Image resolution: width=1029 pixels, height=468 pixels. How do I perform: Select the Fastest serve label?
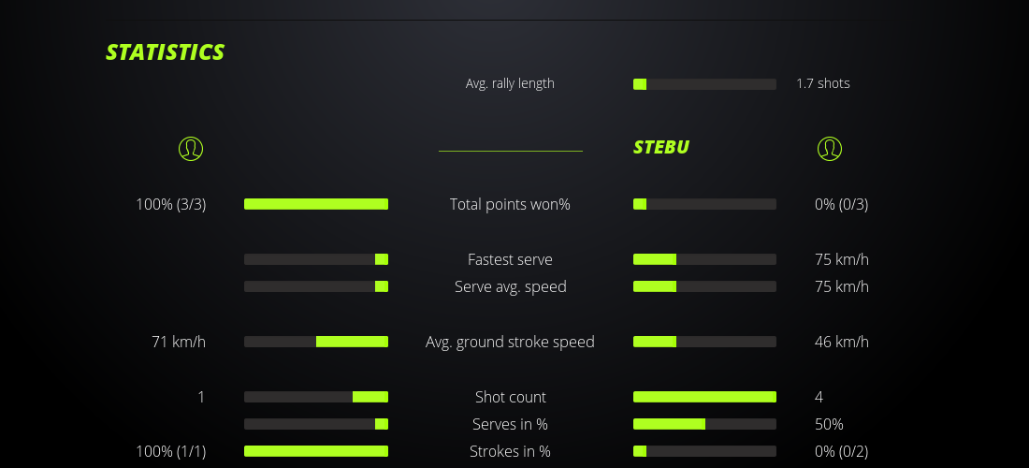coord(510,259)
